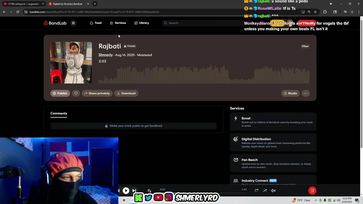Click the Private lock badge
Screen dimensions: 363x204
[x=130, y=46]
